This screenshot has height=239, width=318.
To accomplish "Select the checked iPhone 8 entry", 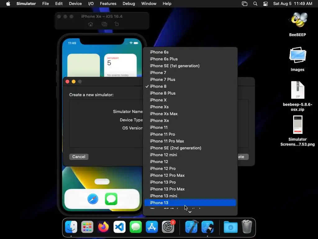I will [x=190, y=87].
